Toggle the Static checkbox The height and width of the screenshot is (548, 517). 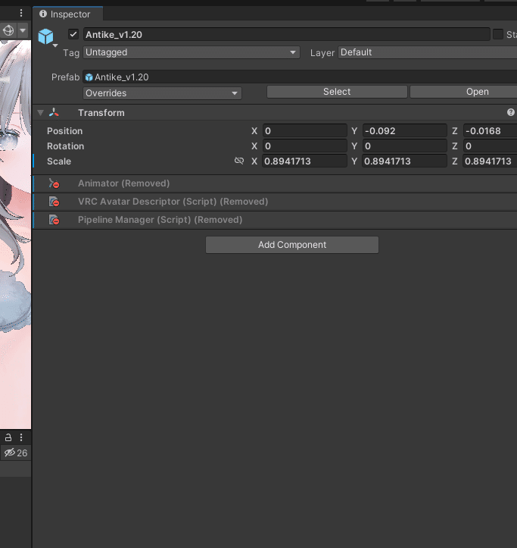[498, 34]
